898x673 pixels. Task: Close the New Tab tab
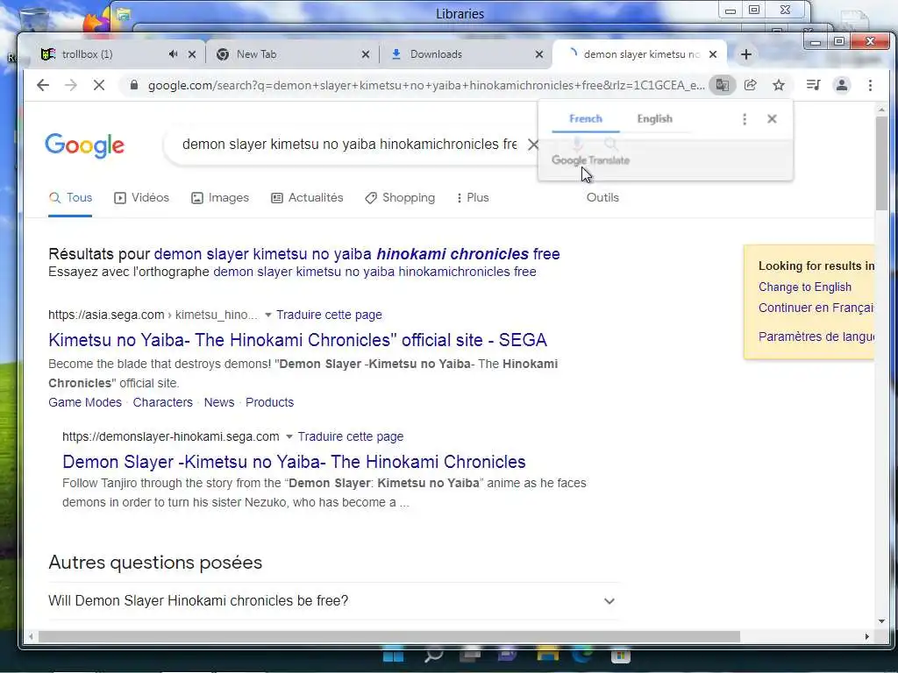[x=366, y=54]
